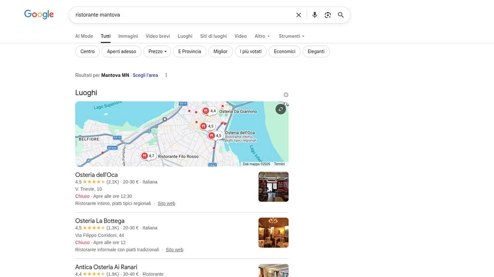Select the Tutti tab

tap(106, 36)
